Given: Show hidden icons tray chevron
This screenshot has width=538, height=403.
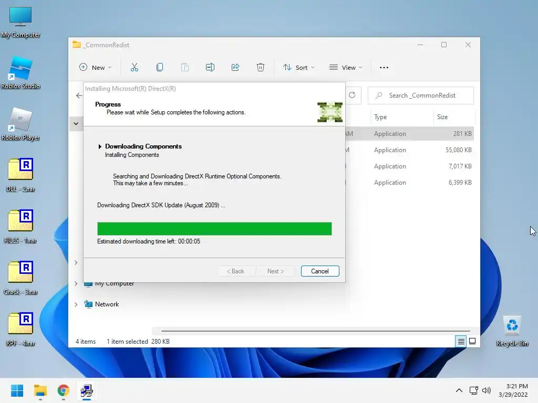Looking at the screenshot, I should pyautogui.click(x=459, y=390).
